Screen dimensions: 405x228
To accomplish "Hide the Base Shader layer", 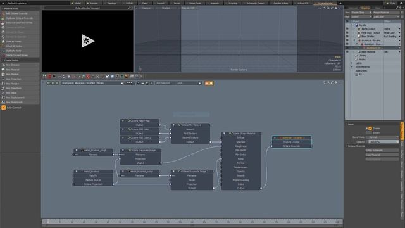I will [x=347, y=37].
